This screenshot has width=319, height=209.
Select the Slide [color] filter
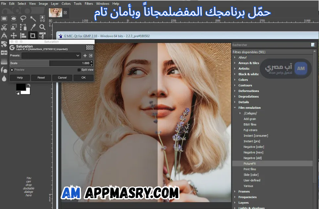251,175
